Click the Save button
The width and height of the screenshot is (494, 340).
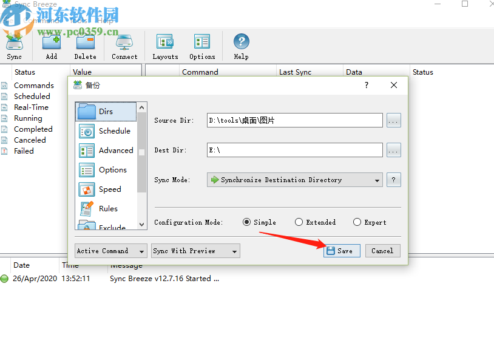click(x=342, y=251)
